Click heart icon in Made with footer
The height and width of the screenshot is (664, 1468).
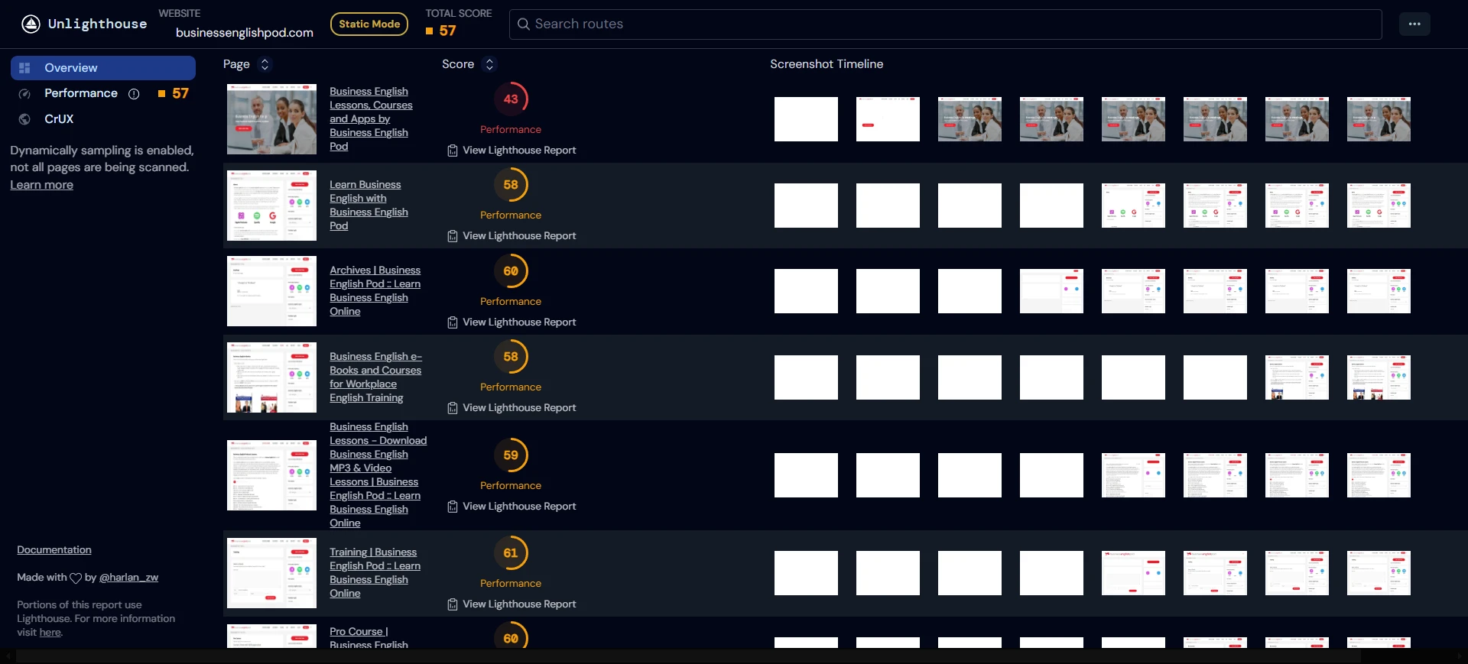(76, 578)
